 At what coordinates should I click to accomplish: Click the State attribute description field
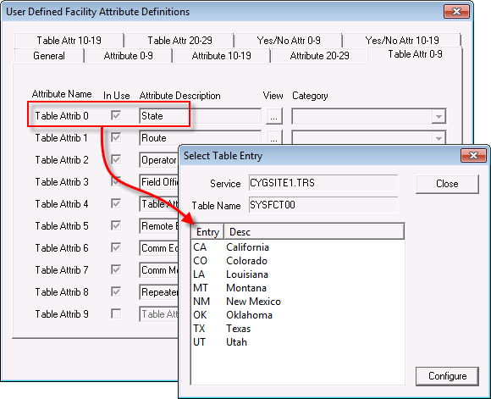tap(200, 116)
